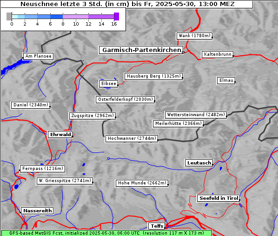Screen dimensions: 278x236
Task: Click the Leutasch town label
Action: point(199,163)
